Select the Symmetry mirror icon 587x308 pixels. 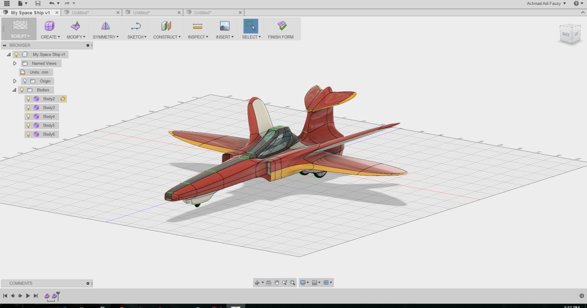point(106,26)
